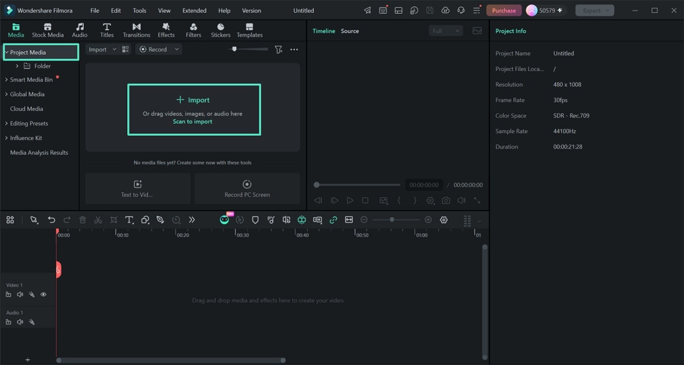Open the Text to Video tool
Viewport: 684px width, 365px height.
137,188
